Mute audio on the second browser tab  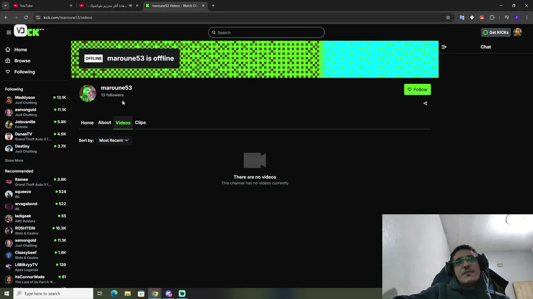[130, 6]
